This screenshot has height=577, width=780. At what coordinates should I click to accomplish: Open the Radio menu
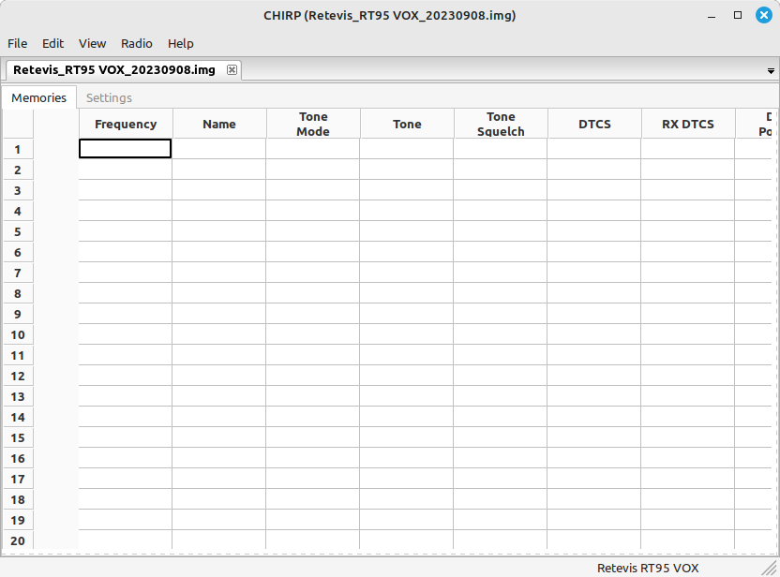click(136, 44)
